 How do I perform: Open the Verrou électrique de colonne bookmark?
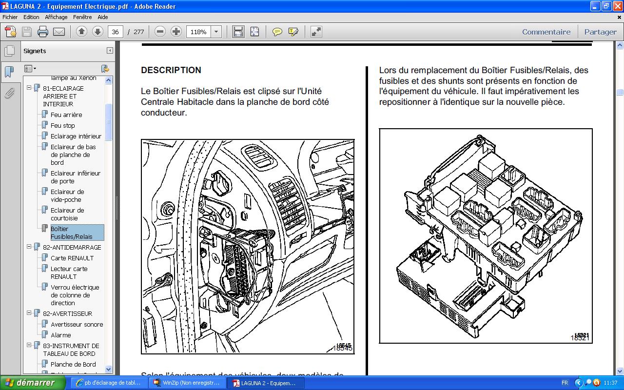75,295
